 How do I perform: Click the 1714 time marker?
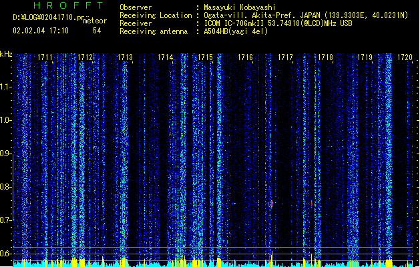pos(166,57)
